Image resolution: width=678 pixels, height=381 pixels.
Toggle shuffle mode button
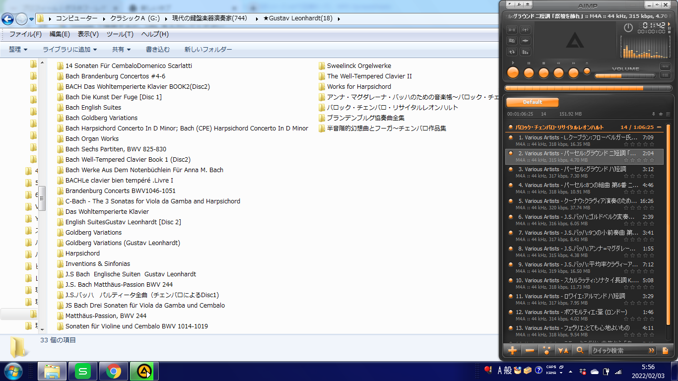pos(512,41)
